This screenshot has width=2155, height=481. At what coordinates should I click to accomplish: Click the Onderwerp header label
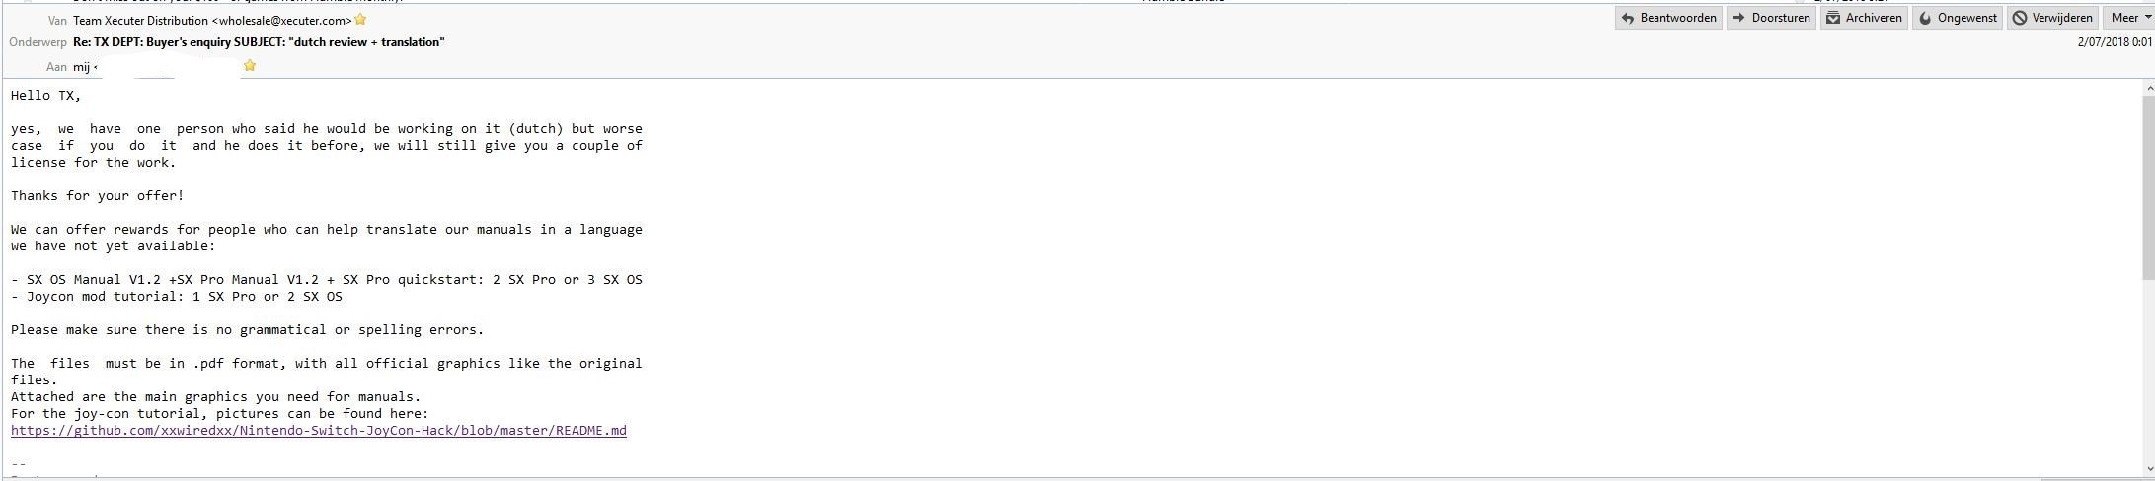pyautogui.click(x=38, y=42)
